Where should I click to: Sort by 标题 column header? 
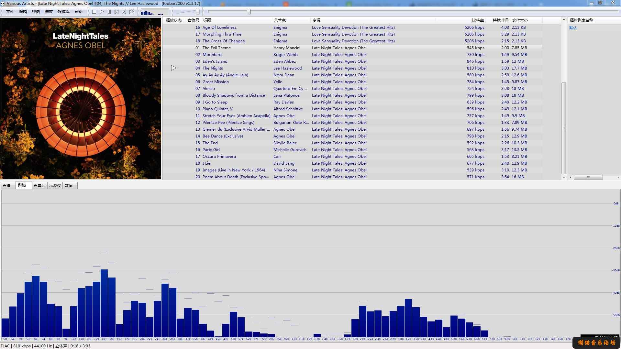tap(236, 20)
